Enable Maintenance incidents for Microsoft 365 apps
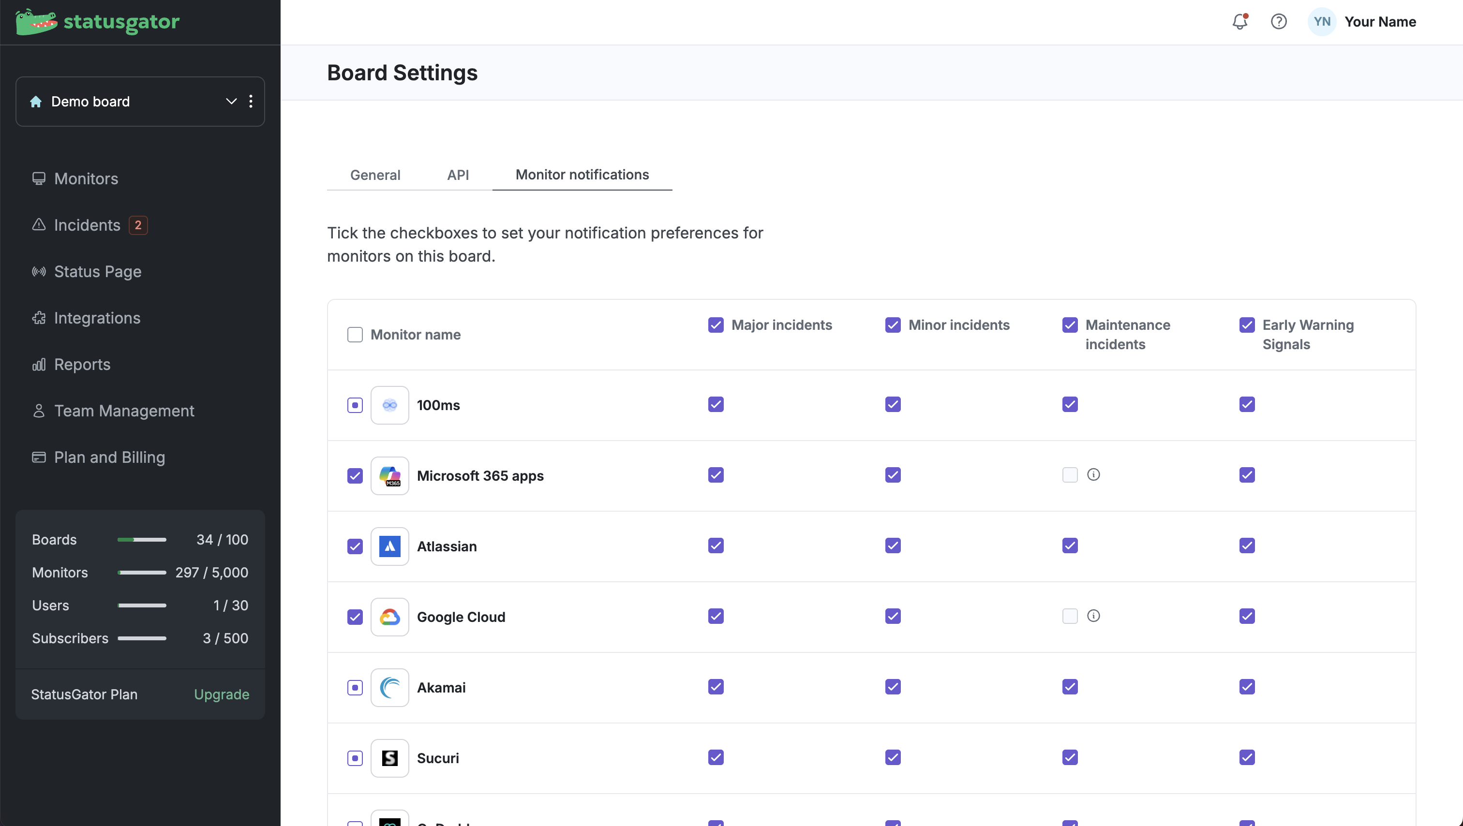Screen dimensions: 1463x826 (1070, 474)
